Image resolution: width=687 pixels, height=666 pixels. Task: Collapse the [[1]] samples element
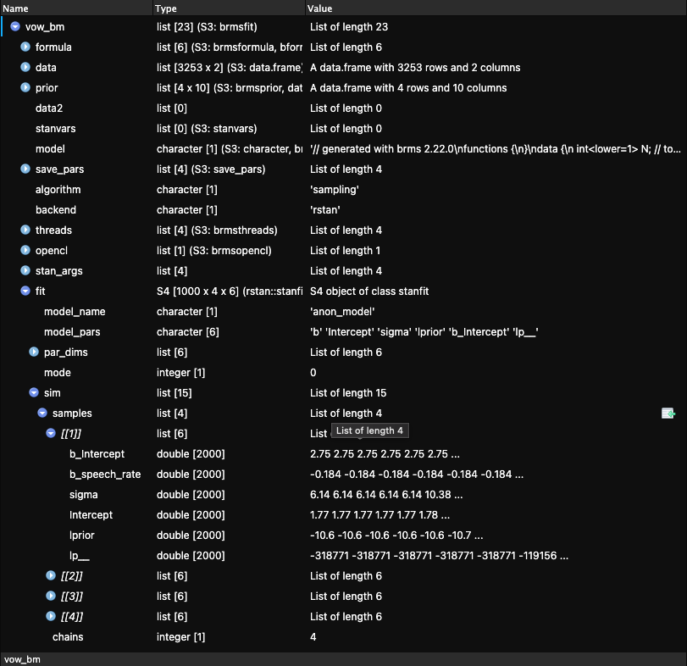(x=51, y=433)
